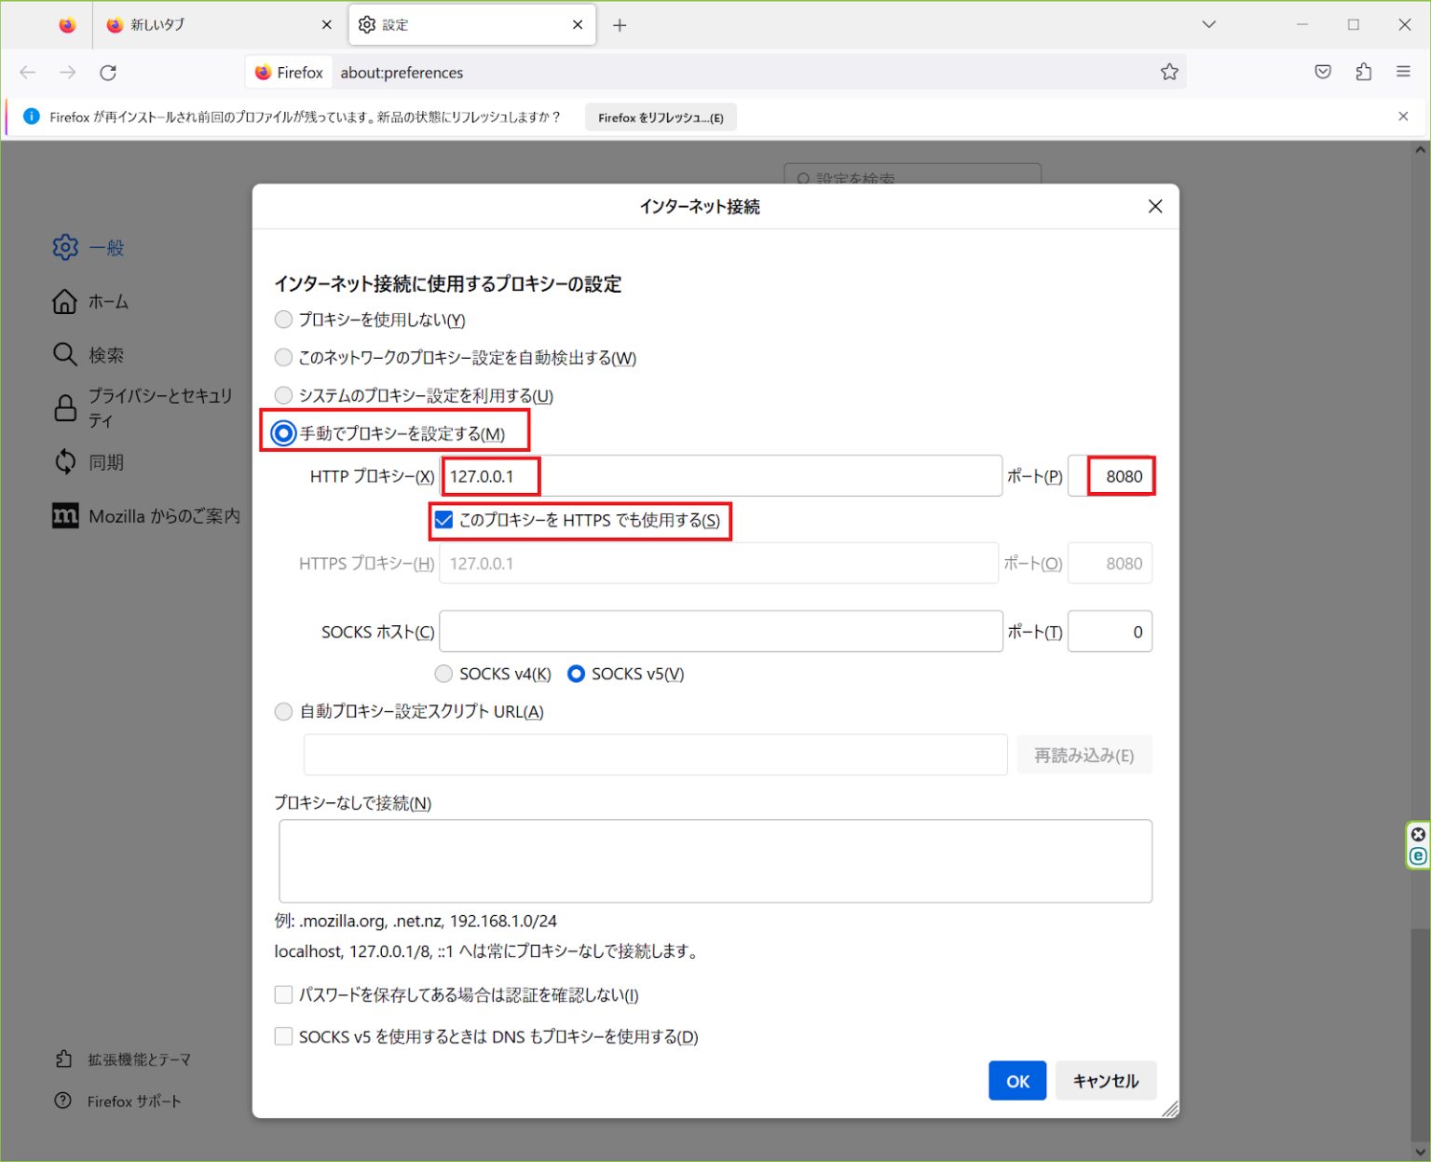Click the back navigation arrow
The width and height of the screenshot is (1431, 1162).
click(x=27, y=72)
